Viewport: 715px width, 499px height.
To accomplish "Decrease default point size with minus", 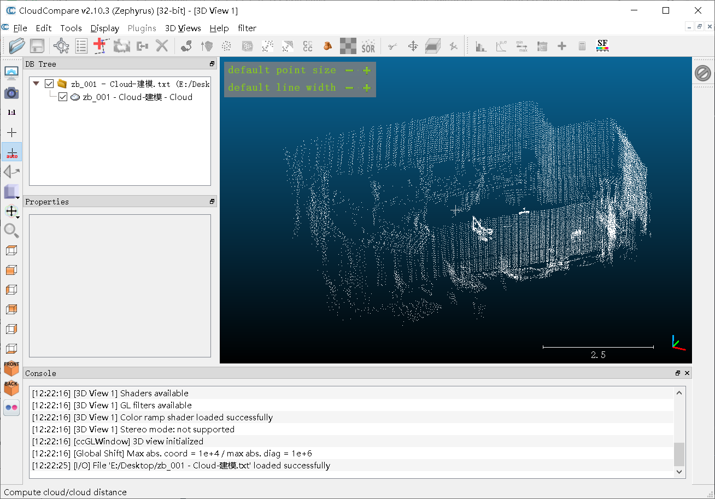I will click(x=349, y=70).
